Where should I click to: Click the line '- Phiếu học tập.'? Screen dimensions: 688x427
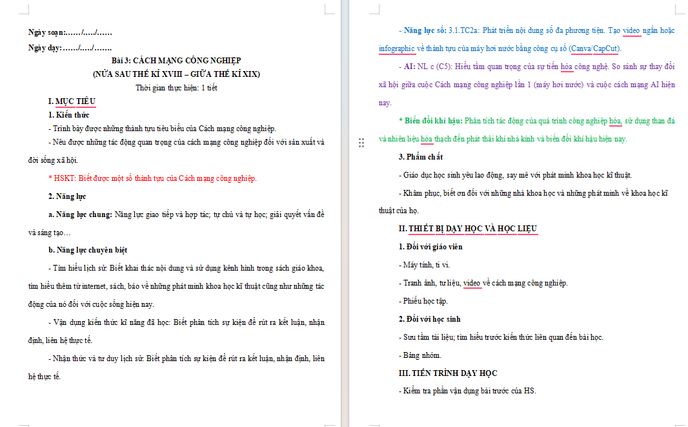click(x=423, y=301)
